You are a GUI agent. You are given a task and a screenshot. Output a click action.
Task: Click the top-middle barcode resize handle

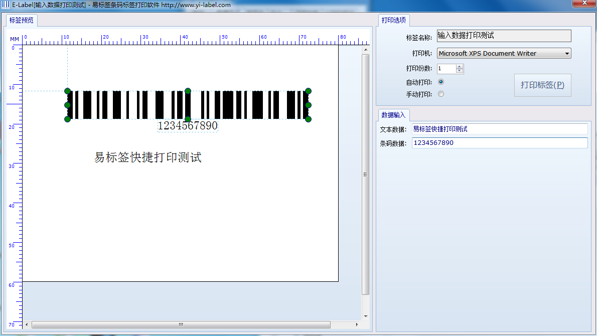188,91
